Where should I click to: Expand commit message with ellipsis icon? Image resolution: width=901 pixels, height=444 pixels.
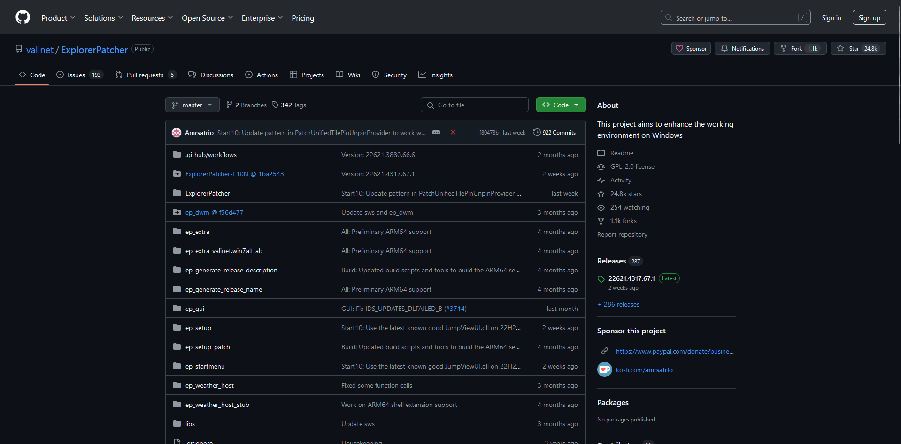coord(436,132)
